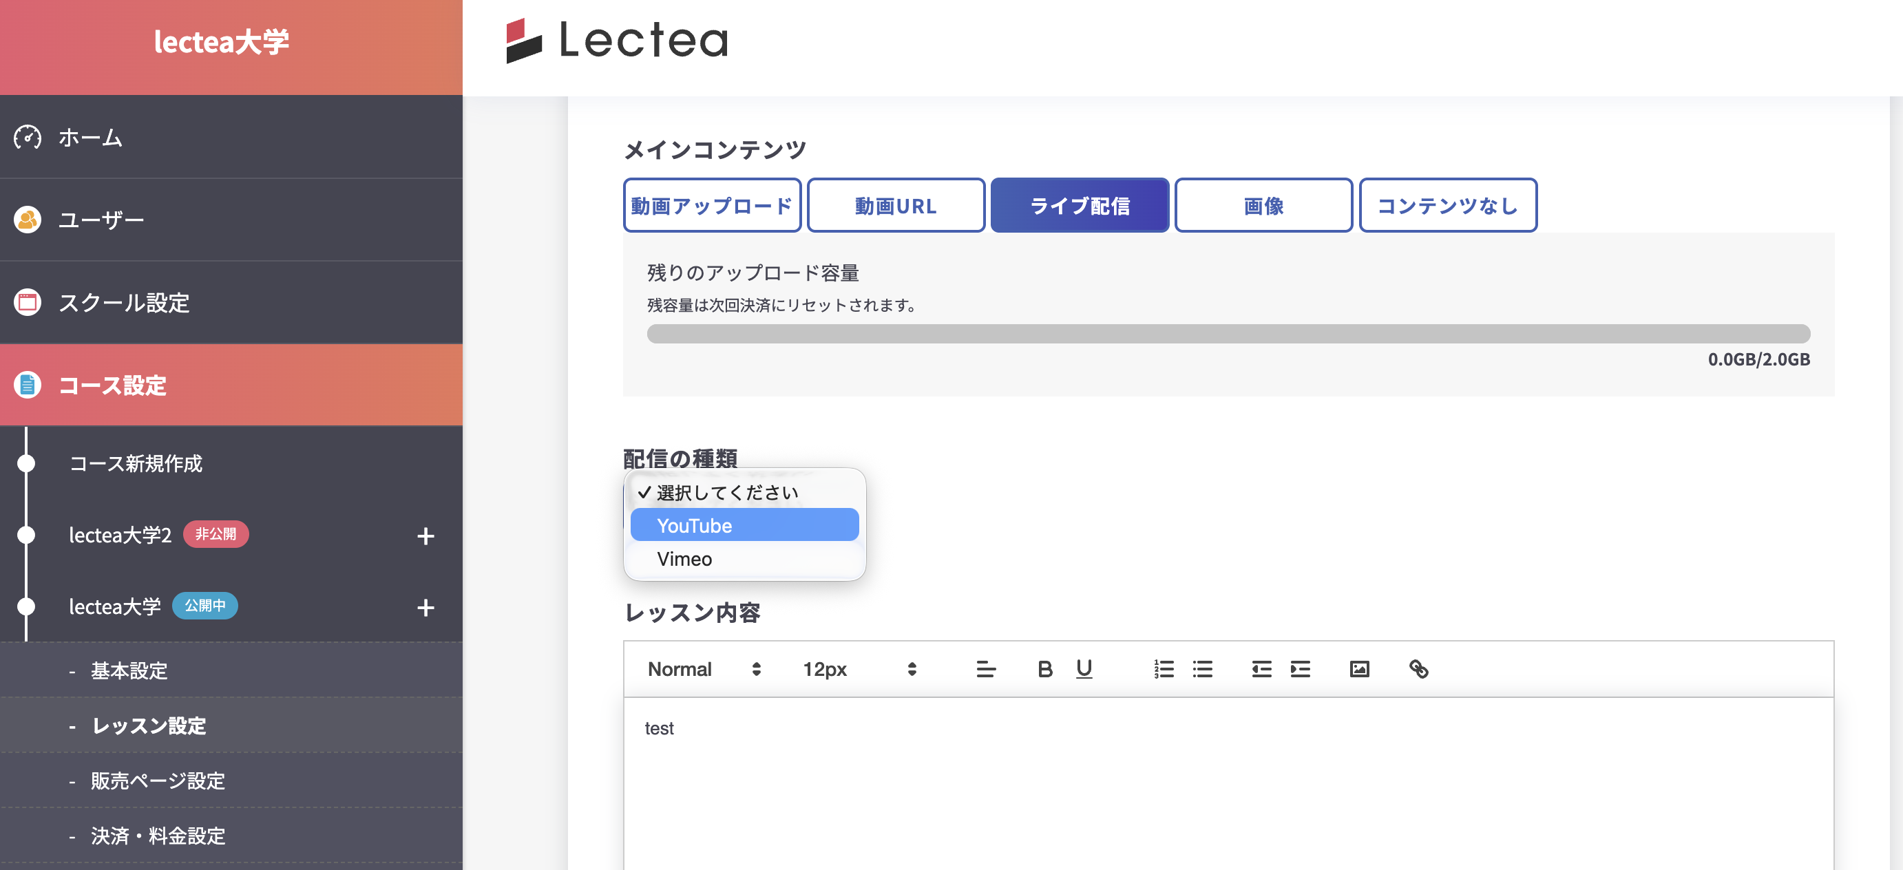Click the Home icon in the sidebar
This screenshot has height=870, width=1903.
[x=27, y=138]
